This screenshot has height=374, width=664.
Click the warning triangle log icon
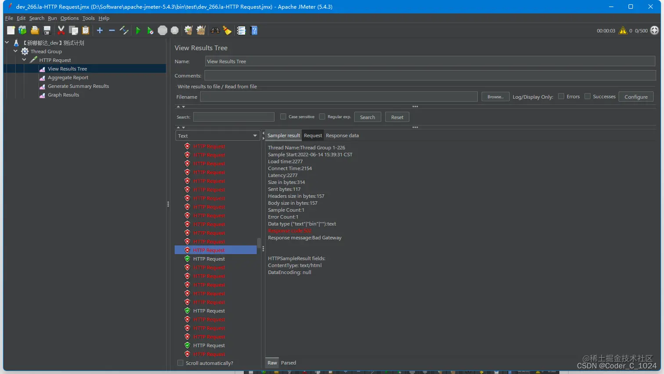coord(623,30)
